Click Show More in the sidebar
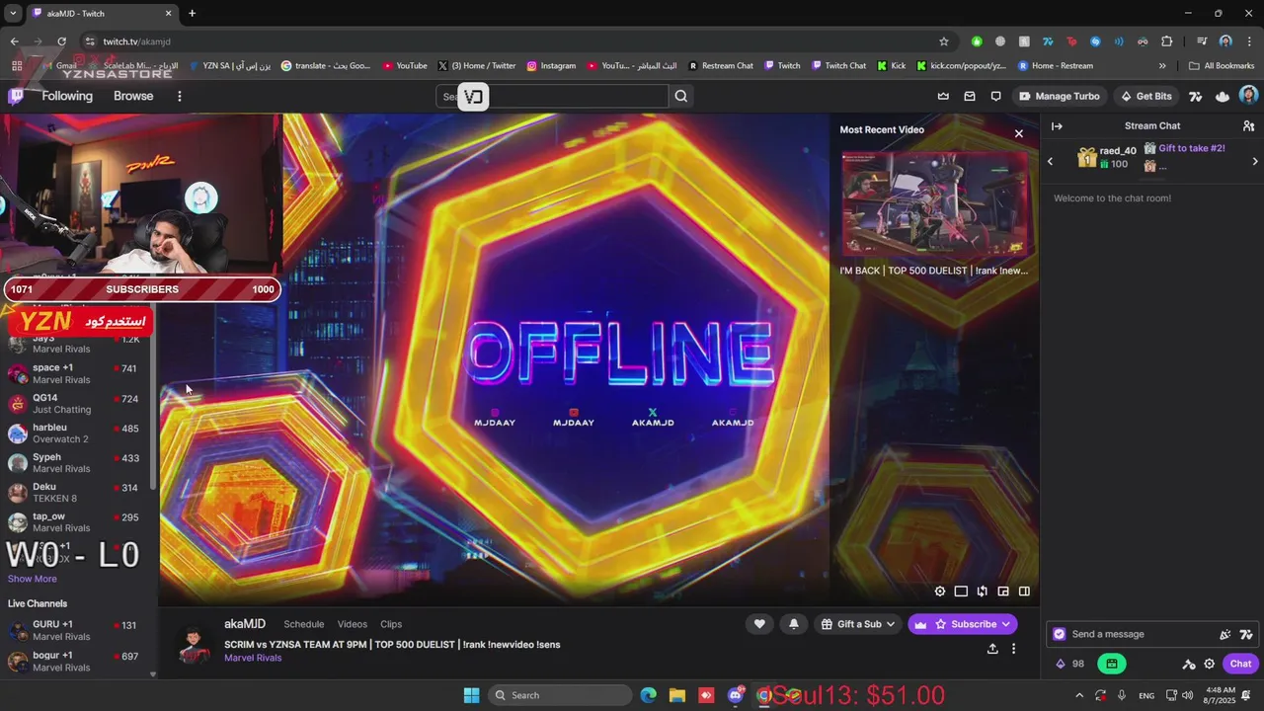The width and height of the screenshot is (1264, 711). pos(33,579)
